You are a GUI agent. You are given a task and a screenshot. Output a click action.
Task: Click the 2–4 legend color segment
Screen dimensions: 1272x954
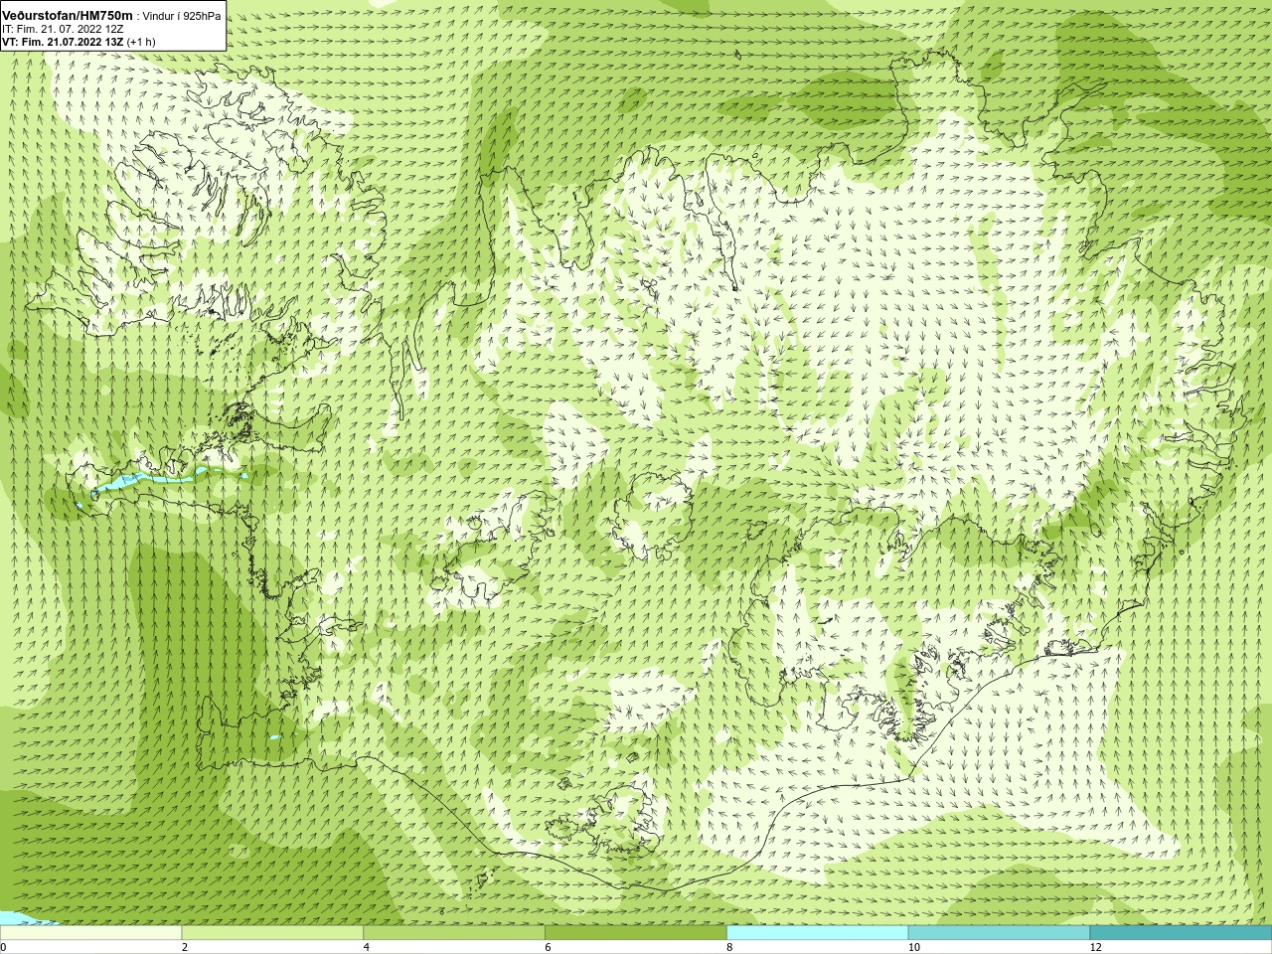[272, 933]
